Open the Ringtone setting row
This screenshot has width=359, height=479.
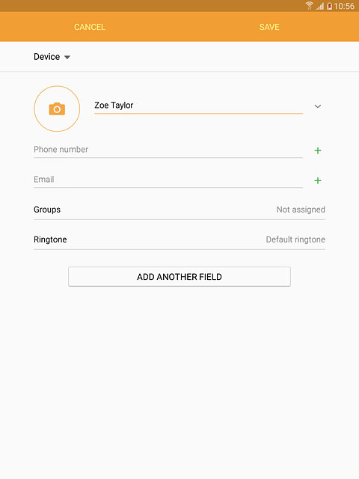pyautogui.click(x=179, y=239)
